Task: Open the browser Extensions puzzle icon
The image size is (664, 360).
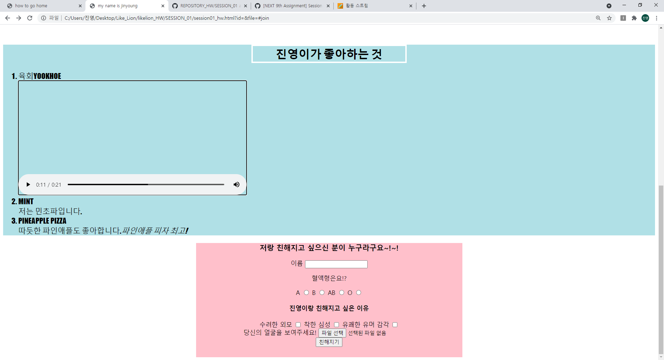Action: pyautogui.click(x=634, y=18)
